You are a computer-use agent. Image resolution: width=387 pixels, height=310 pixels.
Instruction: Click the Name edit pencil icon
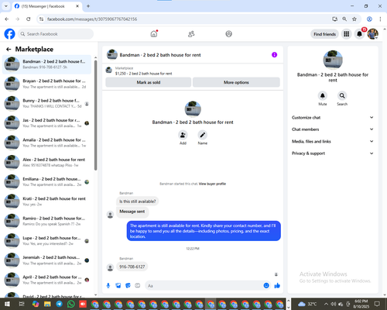tap(203, 135)
